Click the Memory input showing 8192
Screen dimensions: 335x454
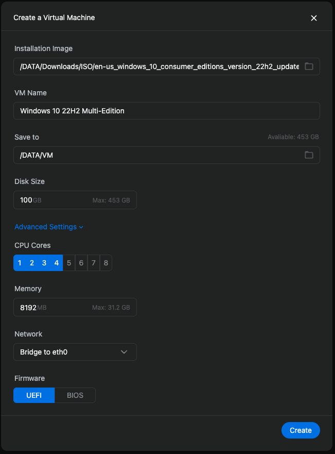(x=75, y=307)
